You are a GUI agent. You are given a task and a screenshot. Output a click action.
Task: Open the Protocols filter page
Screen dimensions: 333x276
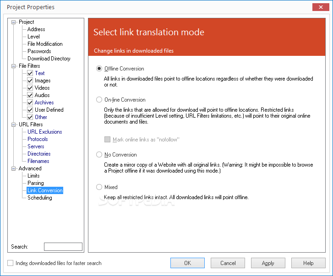(x=38, y=139)
